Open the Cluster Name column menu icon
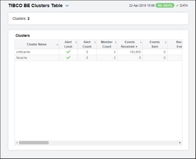The image size is (196, 159). point(57,45)
